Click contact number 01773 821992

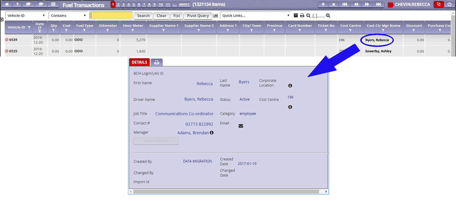[199, 124]
